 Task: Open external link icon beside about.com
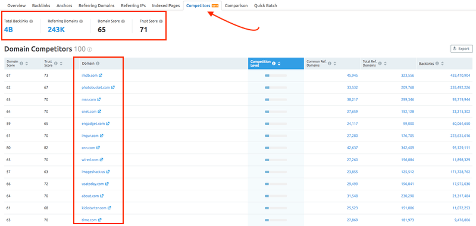pyautogui.click(x=102, y=196)
